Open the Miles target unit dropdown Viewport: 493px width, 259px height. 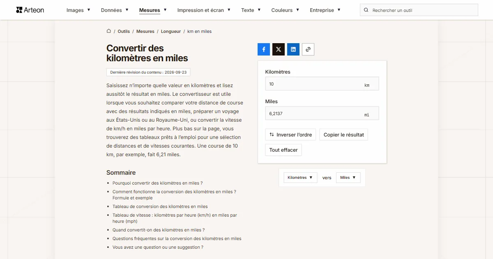348,178
